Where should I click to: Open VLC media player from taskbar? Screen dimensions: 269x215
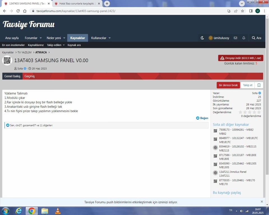click(58, 211)
